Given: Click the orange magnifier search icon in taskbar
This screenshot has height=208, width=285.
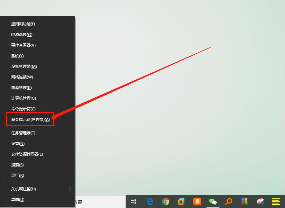Looking at the screenshot, I should 228,202.
